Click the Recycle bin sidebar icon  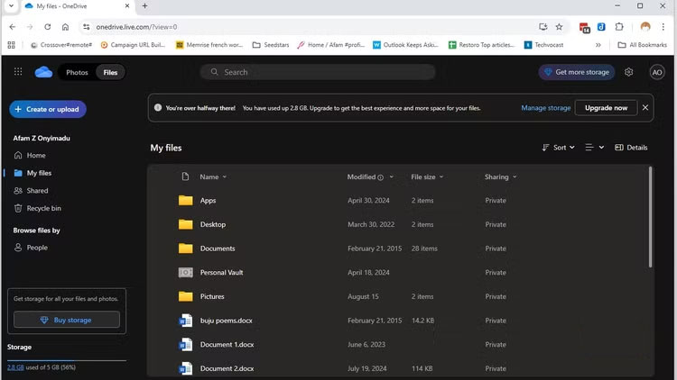click(x=18, y=208)
